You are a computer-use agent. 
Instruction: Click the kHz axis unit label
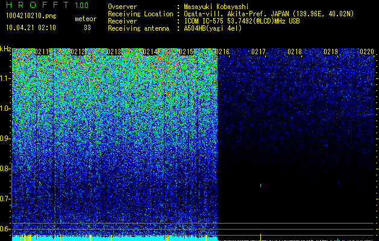(x=5, y=49)
